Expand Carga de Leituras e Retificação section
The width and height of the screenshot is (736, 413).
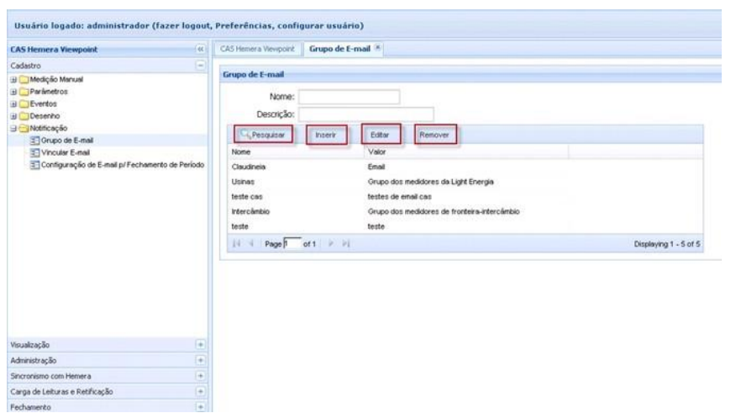tap(200, 390)
